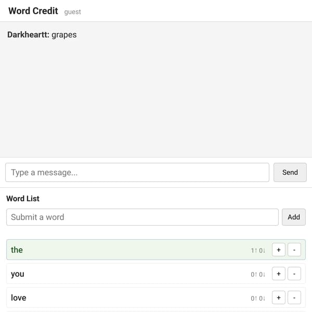Click the guest username label
Screen dimensions: 312x312
pos(72,12)
